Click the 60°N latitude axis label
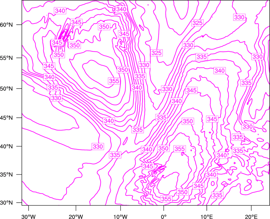The image size is (270, 219). [x=6, y=25]
